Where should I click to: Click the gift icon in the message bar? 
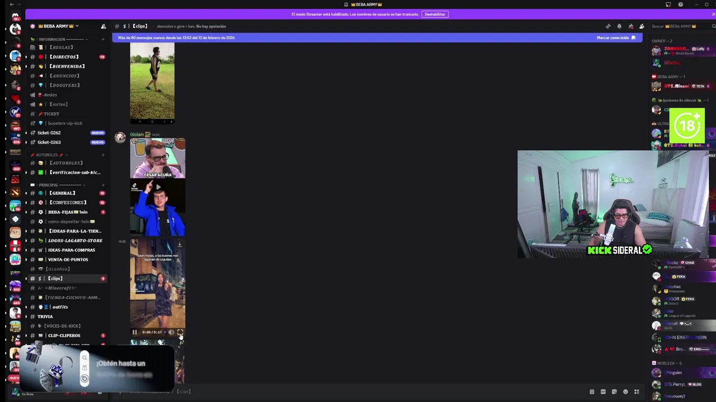(592, 391)
